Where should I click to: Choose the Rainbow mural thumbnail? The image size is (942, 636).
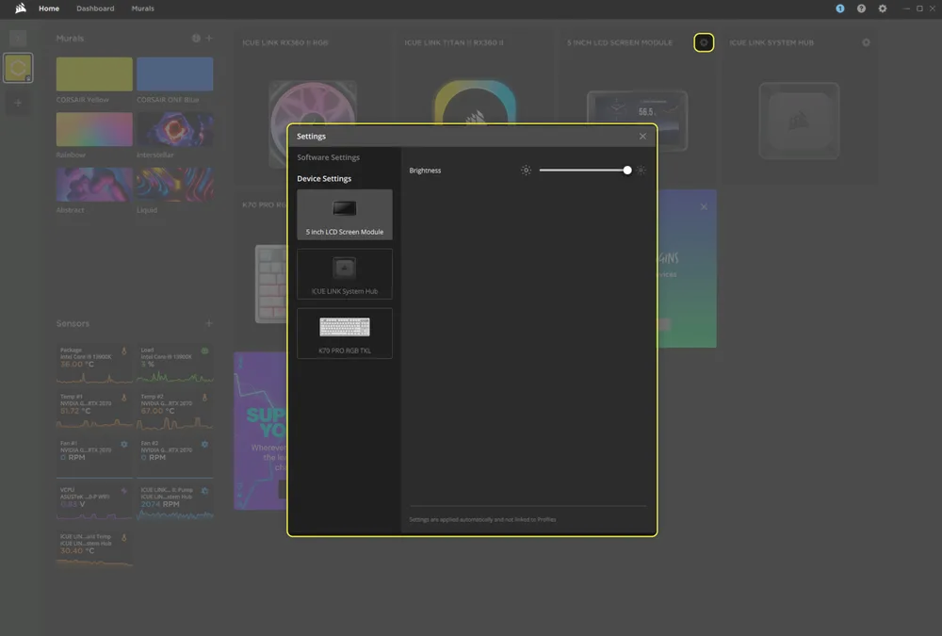pos(94,129)
